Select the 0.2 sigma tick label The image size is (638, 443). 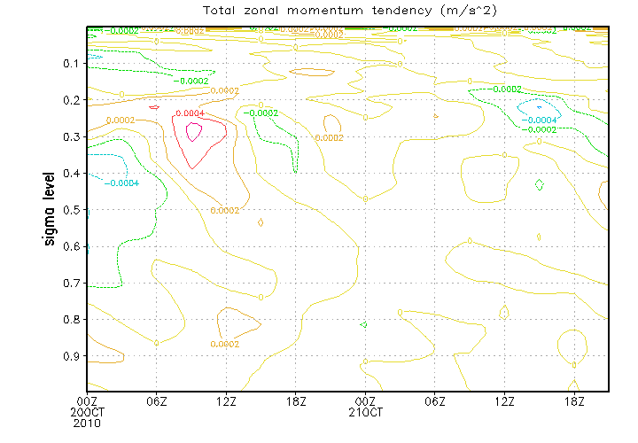72,100
